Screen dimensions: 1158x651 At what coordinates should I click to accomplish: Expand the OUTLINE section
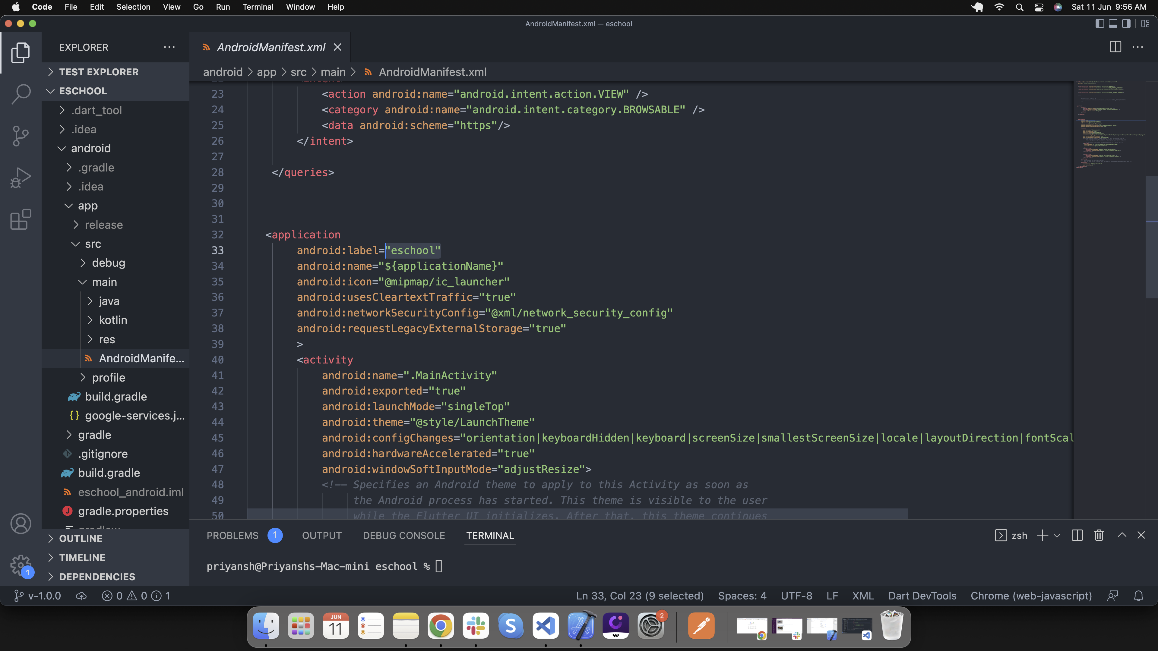click(x=81, y=538)
